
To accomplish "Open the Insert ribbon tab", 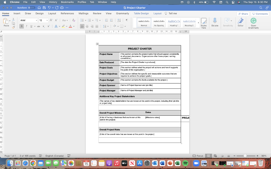I will point(17,13).
